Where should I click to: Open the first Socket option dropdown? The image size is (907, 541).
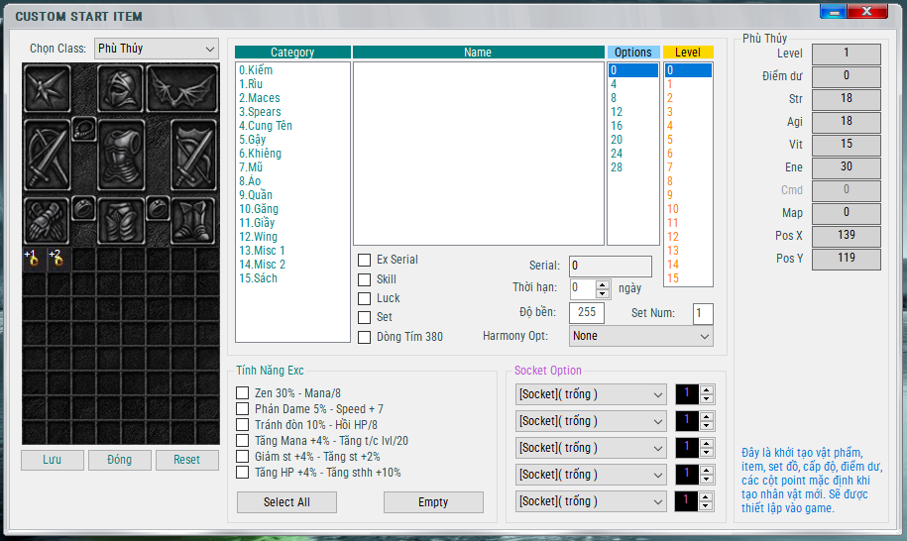[x=591, y=394]
